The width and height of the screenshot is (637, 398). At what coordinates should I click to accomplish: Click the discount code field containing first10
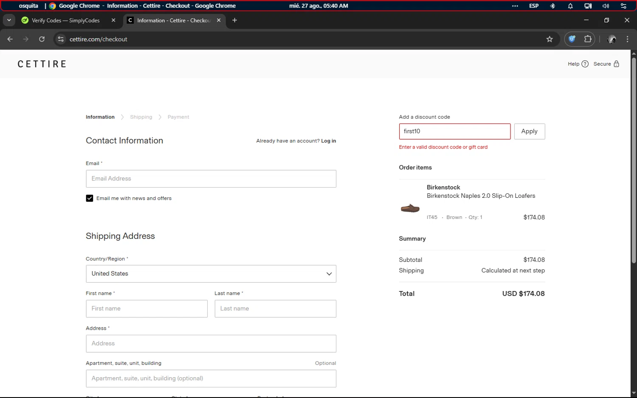pos(455,132)
